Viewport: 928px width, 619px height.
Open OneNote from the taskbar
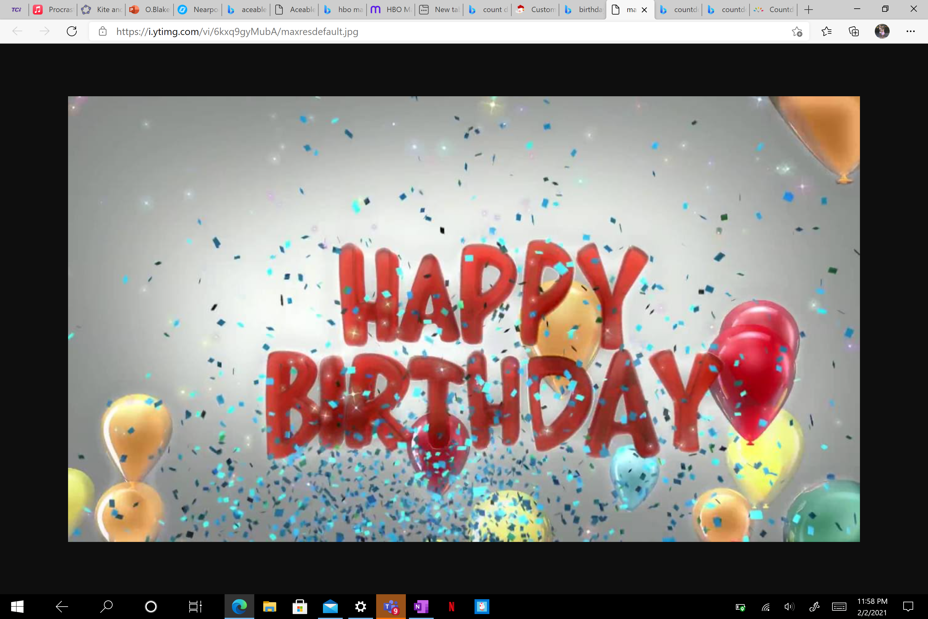tap(421, 606)
